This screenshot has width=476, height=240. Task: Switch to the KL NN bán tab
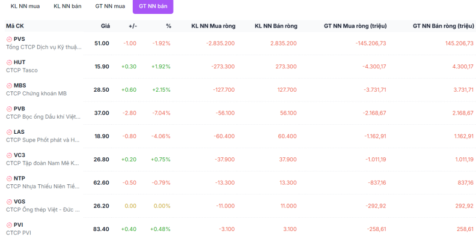tap(67, 6)
